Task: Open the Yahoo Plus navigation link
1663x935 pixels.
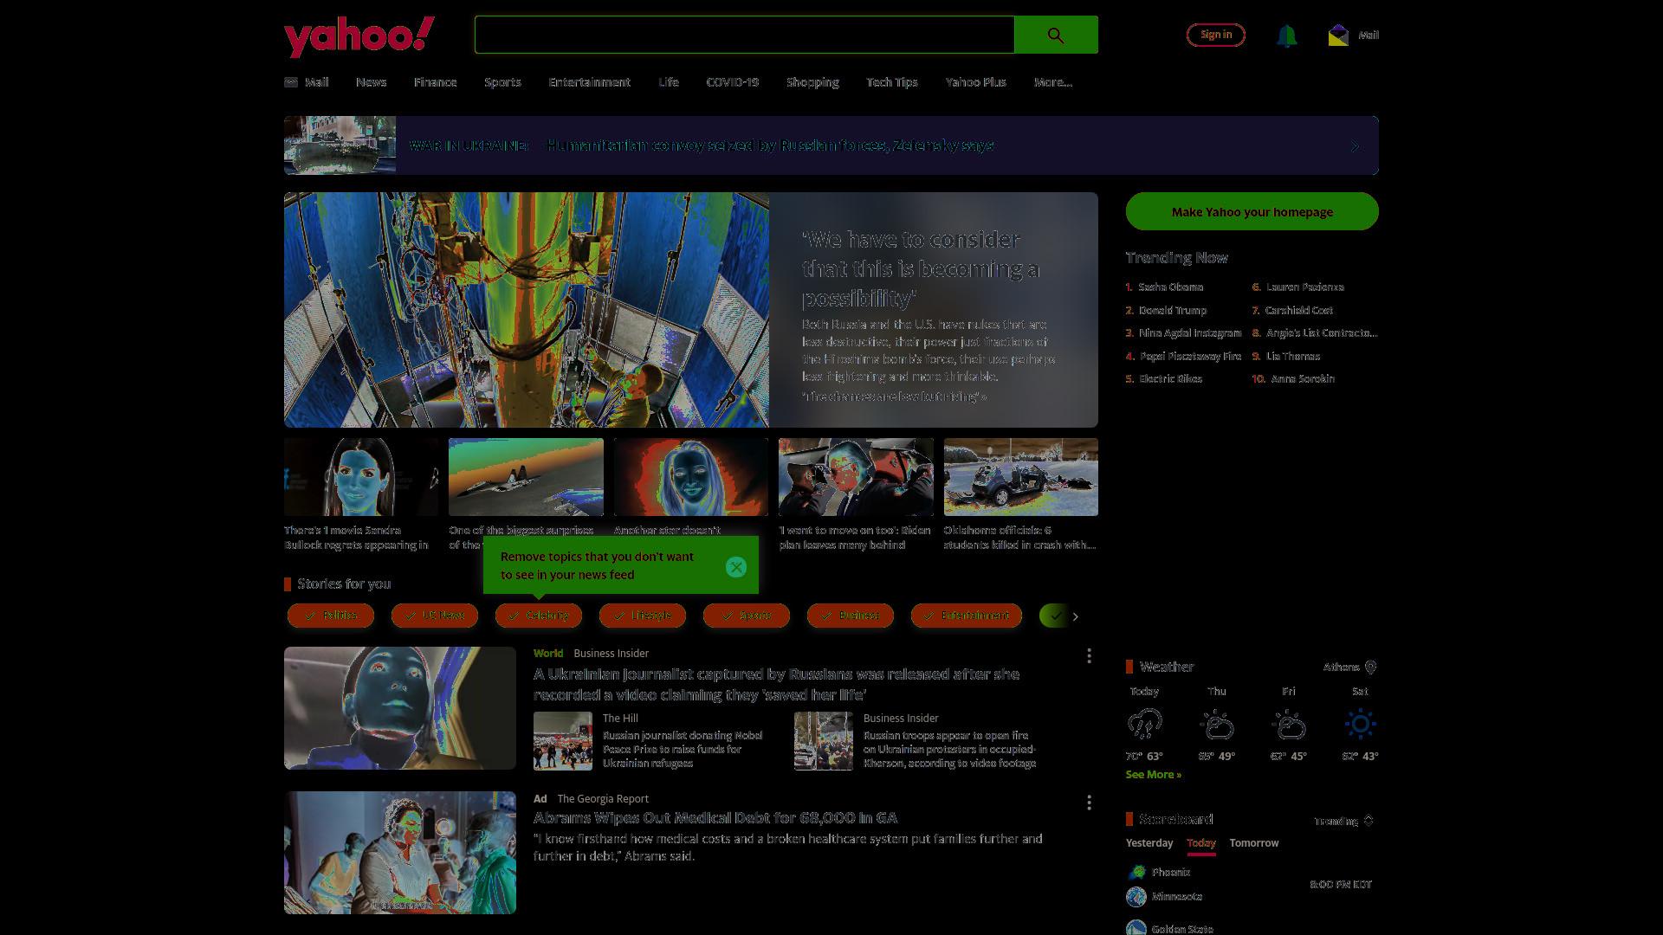Action: [x=976, y=82]
